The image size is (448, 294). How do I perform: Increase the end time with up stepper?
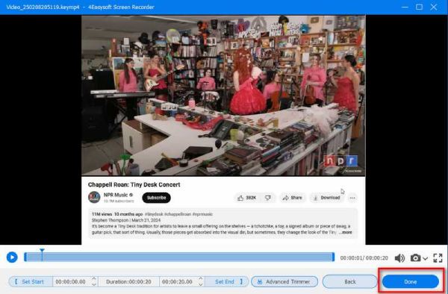201,279
